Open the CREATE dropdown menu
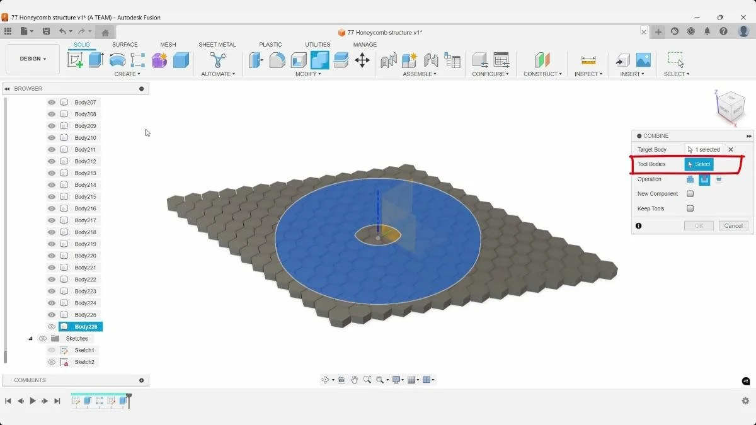756x425 pixels. click(x=128, y=74)
